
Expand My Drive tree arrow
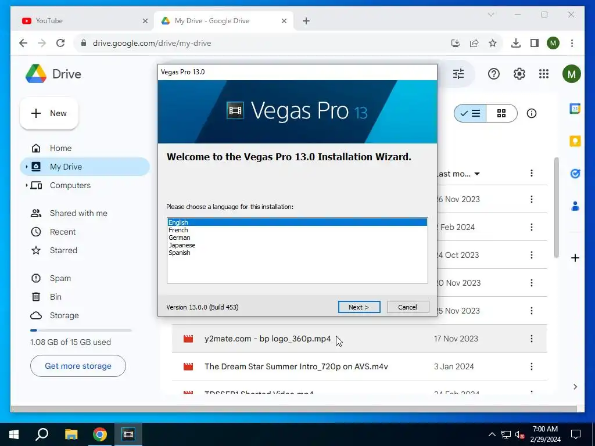coord(26,167)
